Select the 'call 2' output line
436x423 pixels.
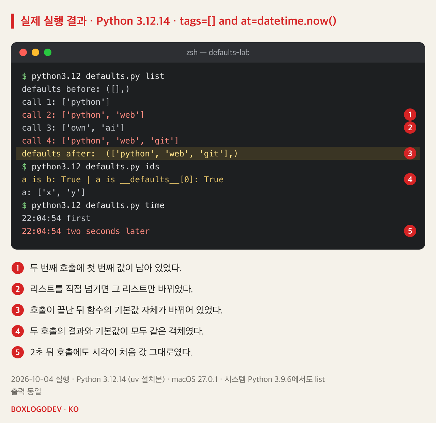pyautogui.click(x=83, y=115)
